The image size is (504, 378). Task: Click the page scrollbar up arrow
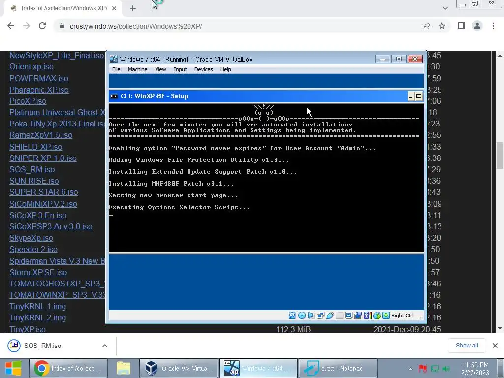pos(500,56)
